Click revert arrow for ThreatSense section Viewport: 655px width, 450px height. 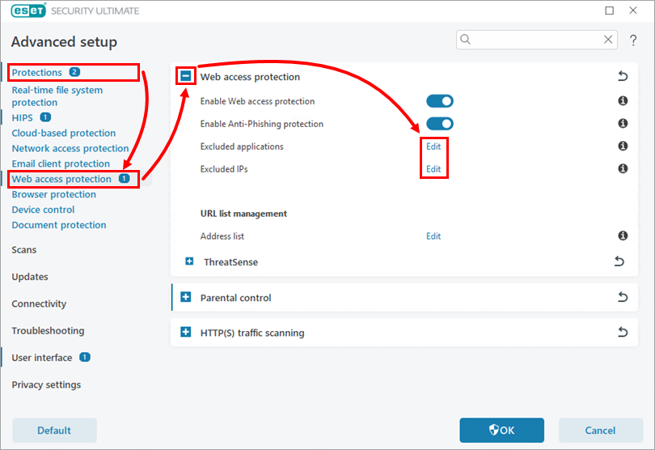(619, 261)
